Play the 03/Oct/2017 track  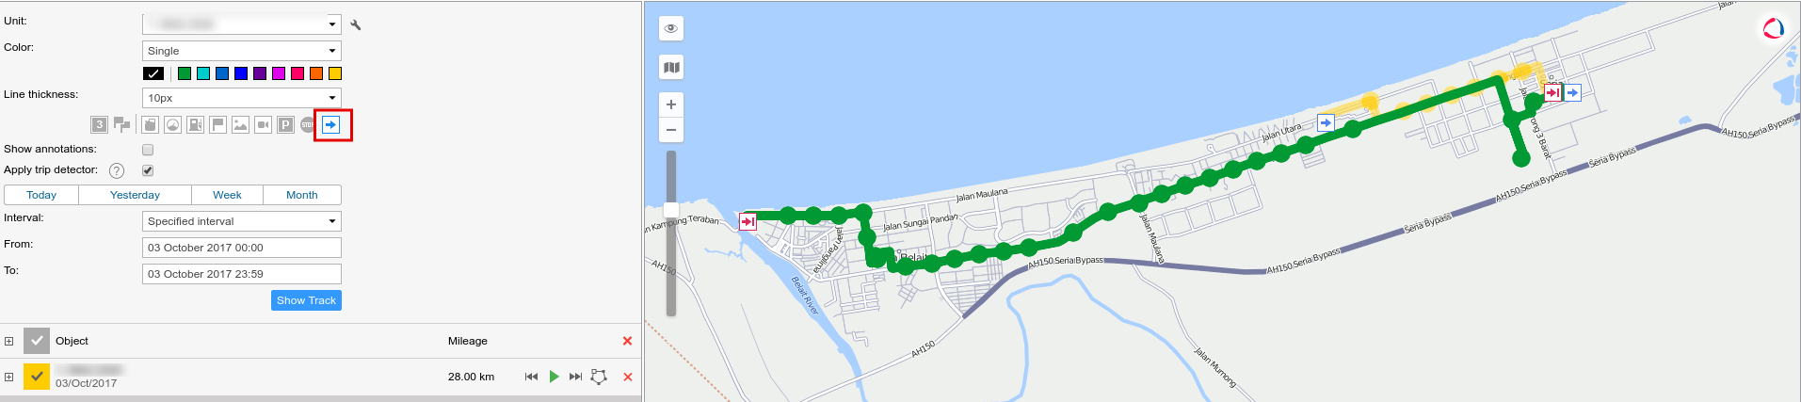[554, 377]
